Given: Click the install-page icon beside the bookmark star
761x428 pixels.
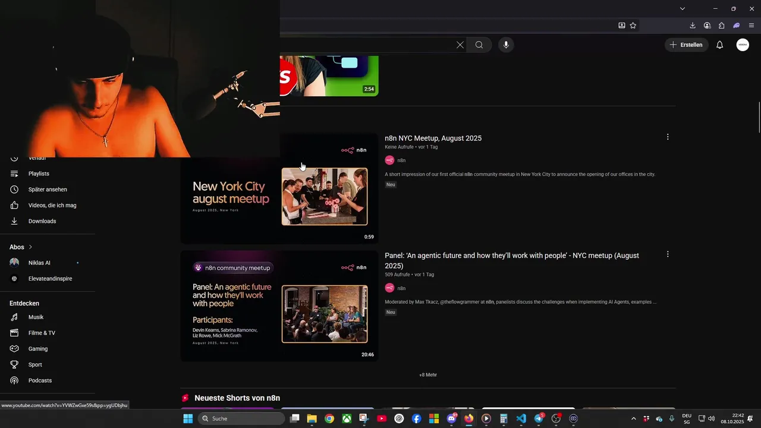Looking at the screenshot, I should [x=622, y=26].
